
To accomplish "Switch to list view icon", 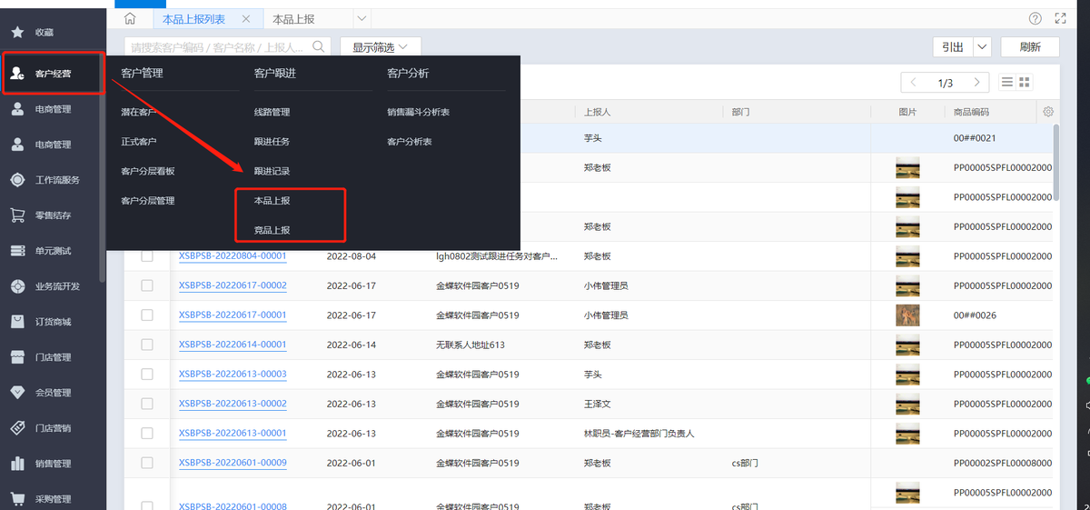I will point(1007,83).
